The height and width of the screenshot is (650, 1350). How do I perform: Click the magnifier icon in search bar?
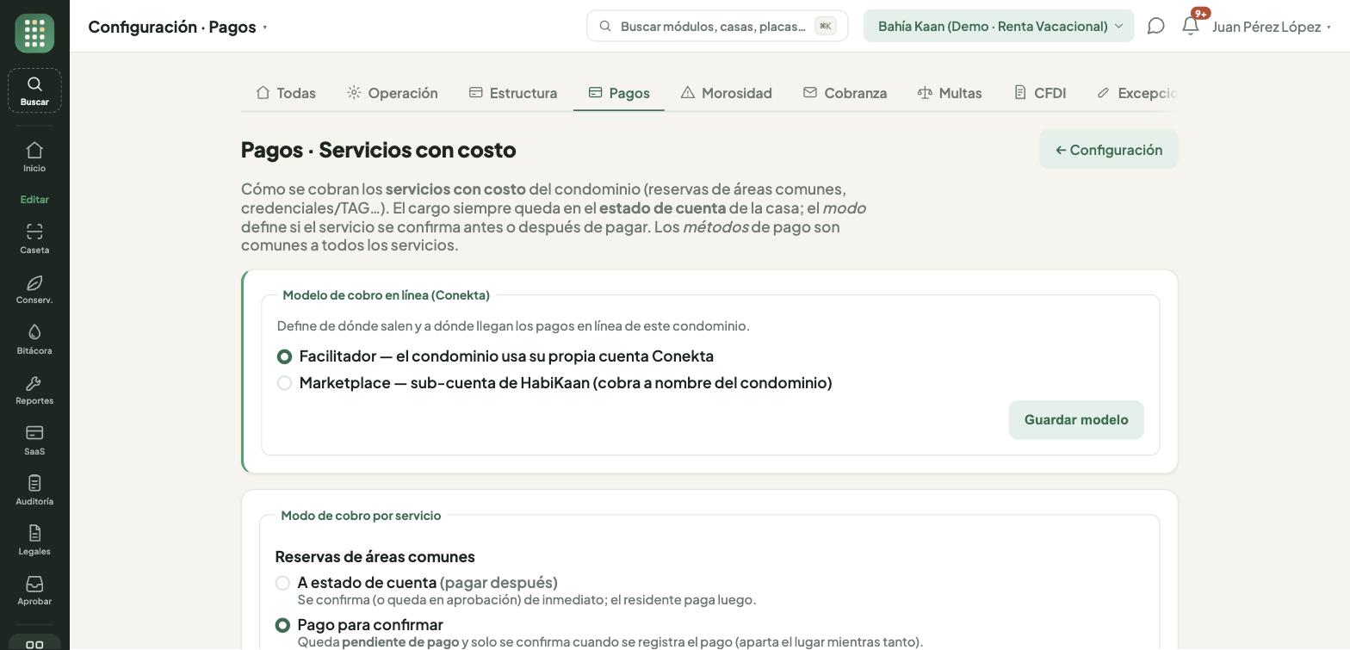605,26
